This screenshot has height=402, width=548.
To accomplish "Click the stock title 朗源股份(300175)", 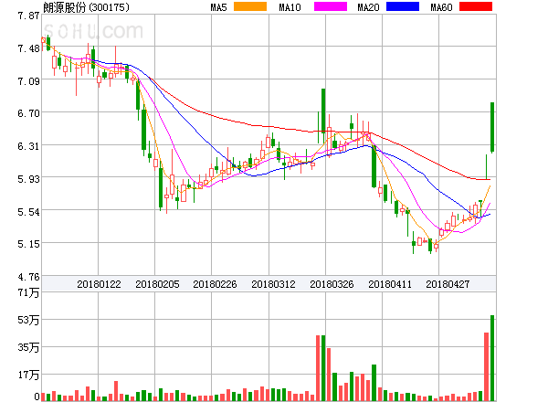I will coord(86,7).
